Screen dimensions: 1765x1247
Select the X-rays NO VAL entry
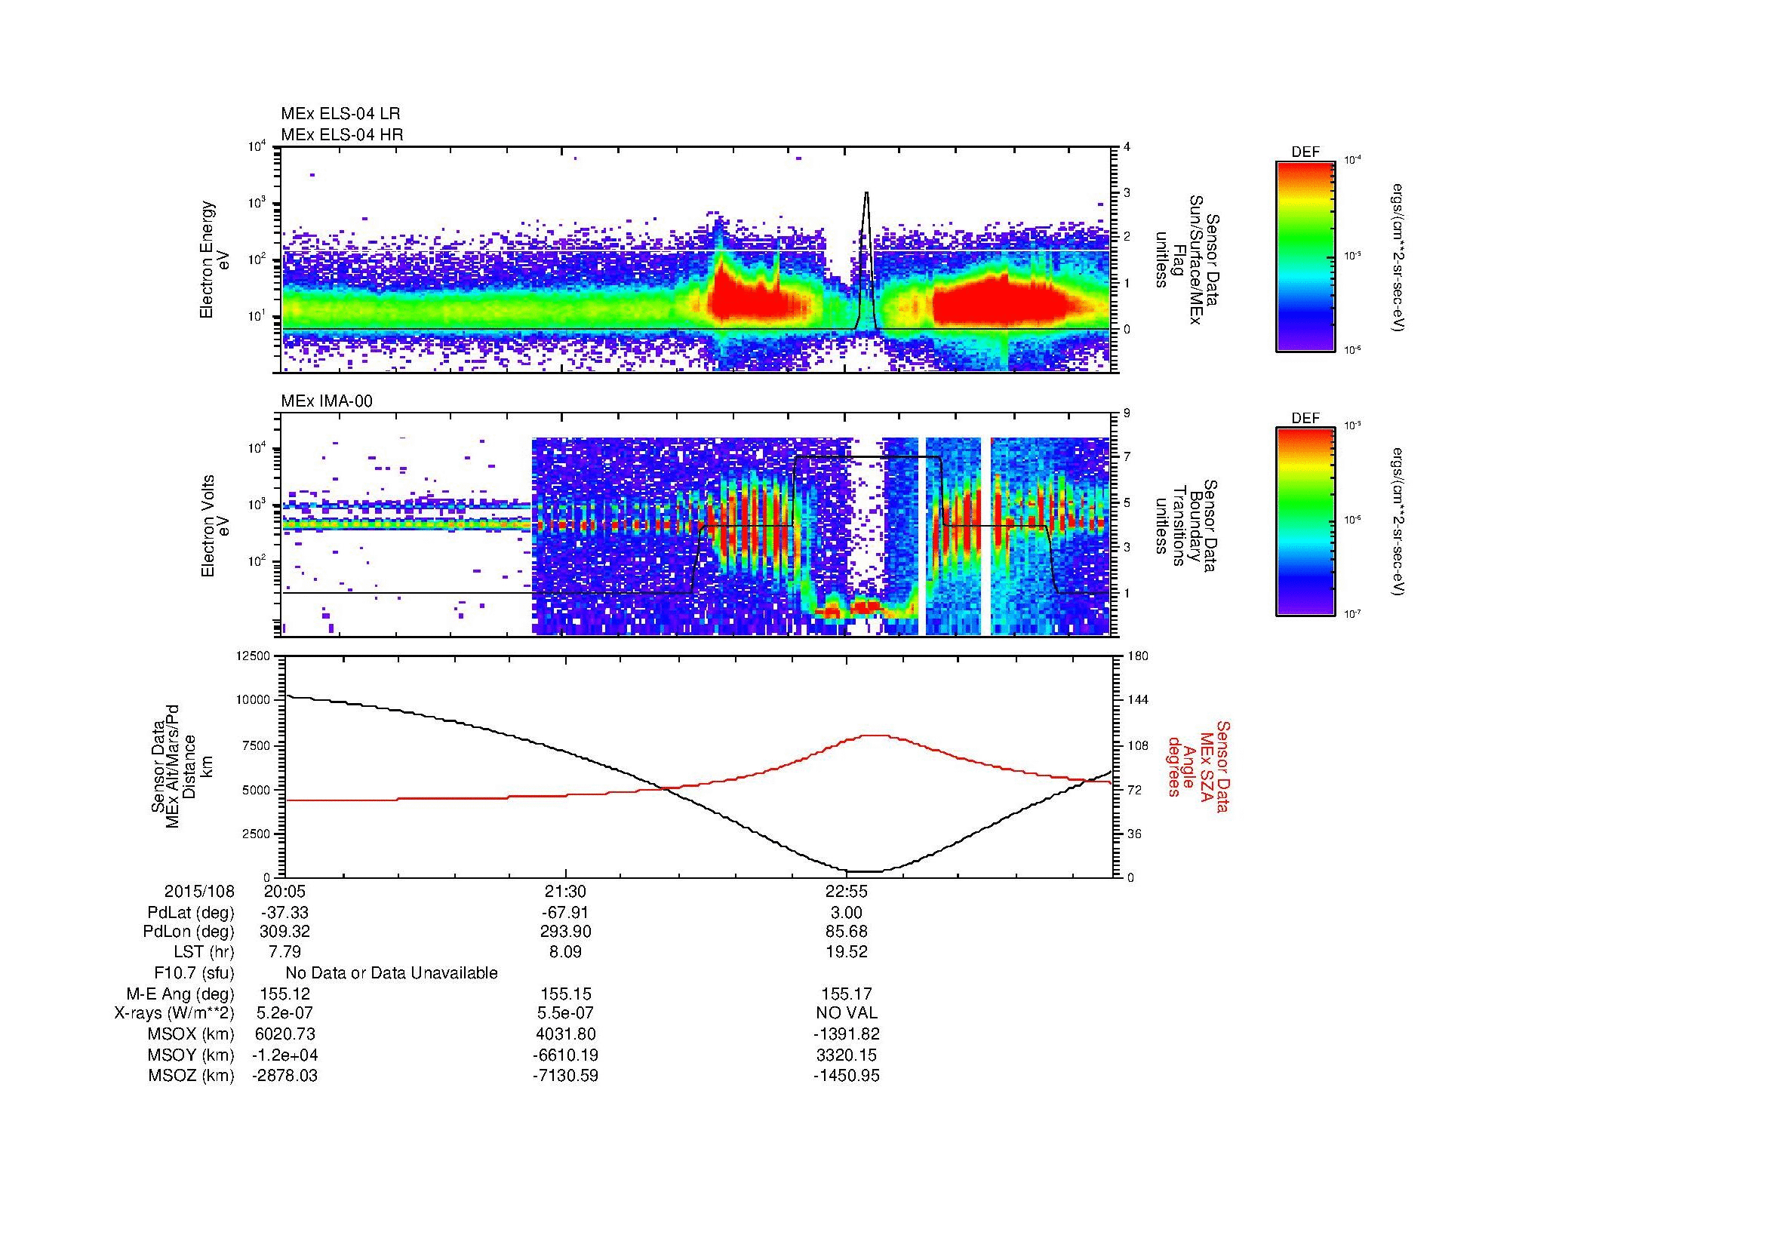[x=847, y=1013]
